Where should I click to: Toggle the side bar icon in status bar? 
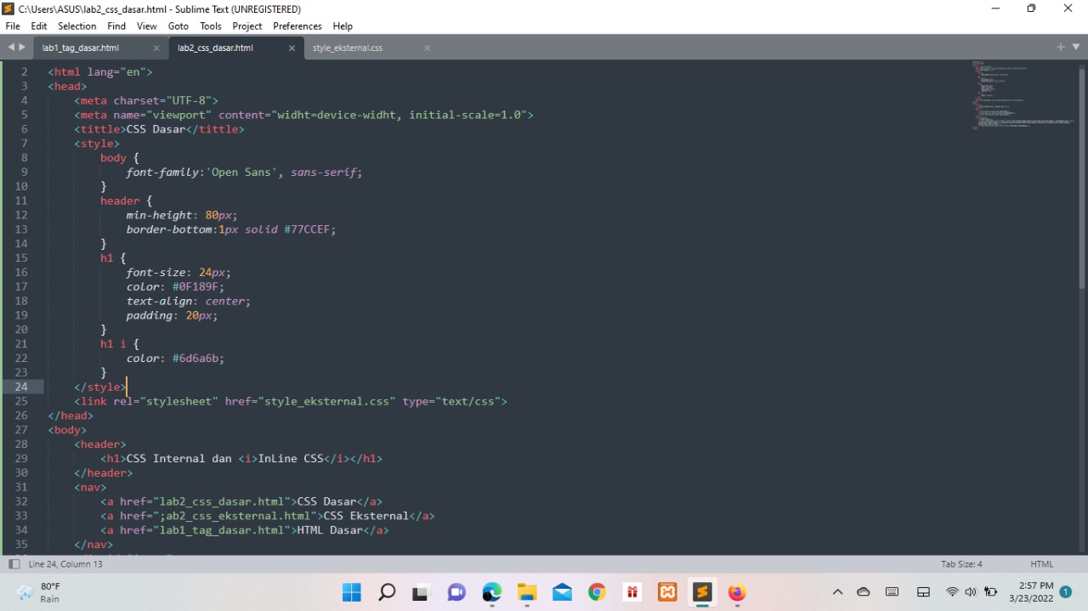[x=14, y=564]
